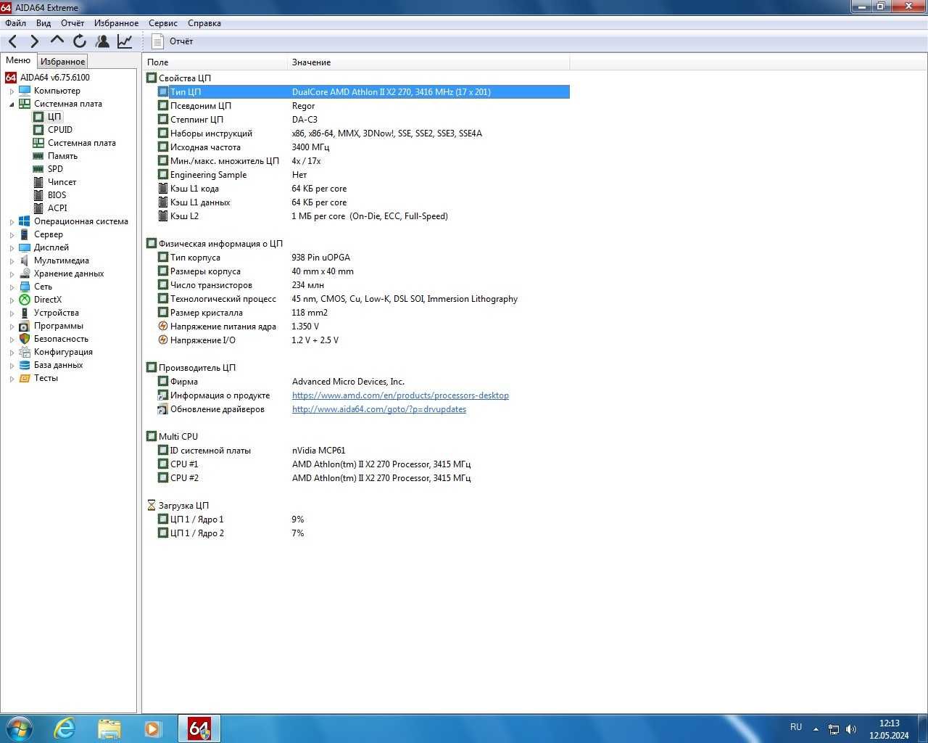Click the Чипсет chip icon
Image resolution: width=928 pixels, height=743 pixels.
tap(38, 182)
